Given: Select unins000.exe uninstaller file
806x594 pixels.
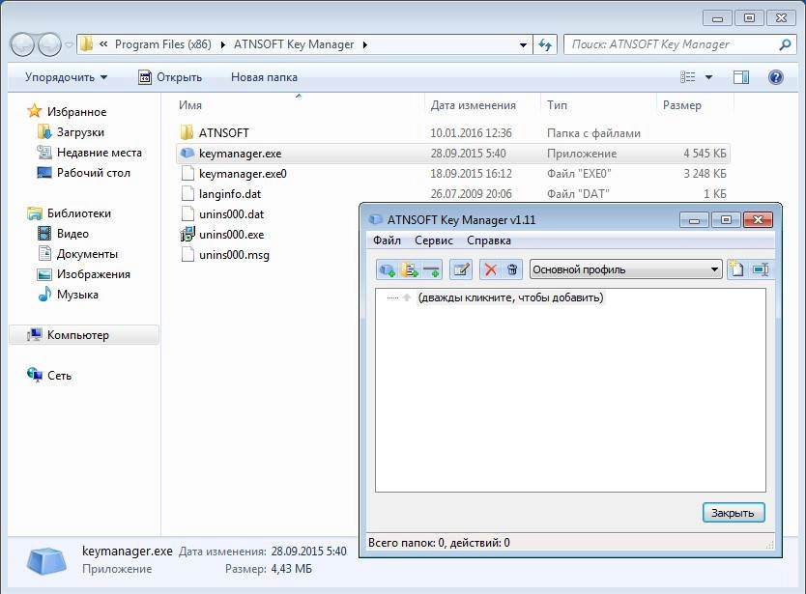Looking at the screenshot, I should [231, 235].
